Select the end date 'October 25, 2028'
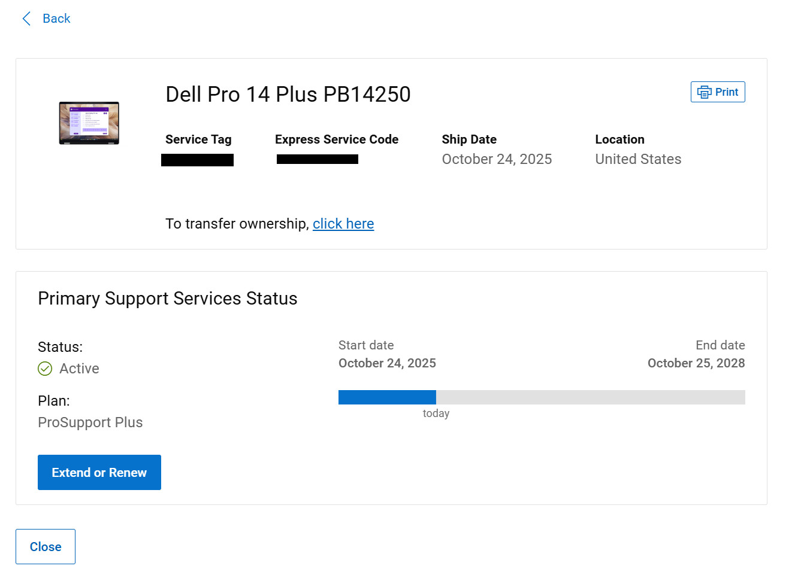The image size is (804, 578). coord(696,363)
